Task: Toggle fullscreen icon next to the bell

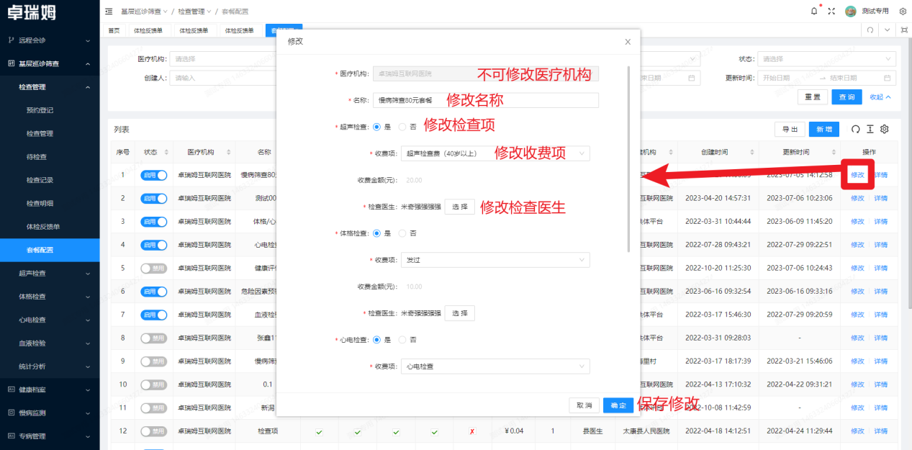Action: tap(832, 12)
